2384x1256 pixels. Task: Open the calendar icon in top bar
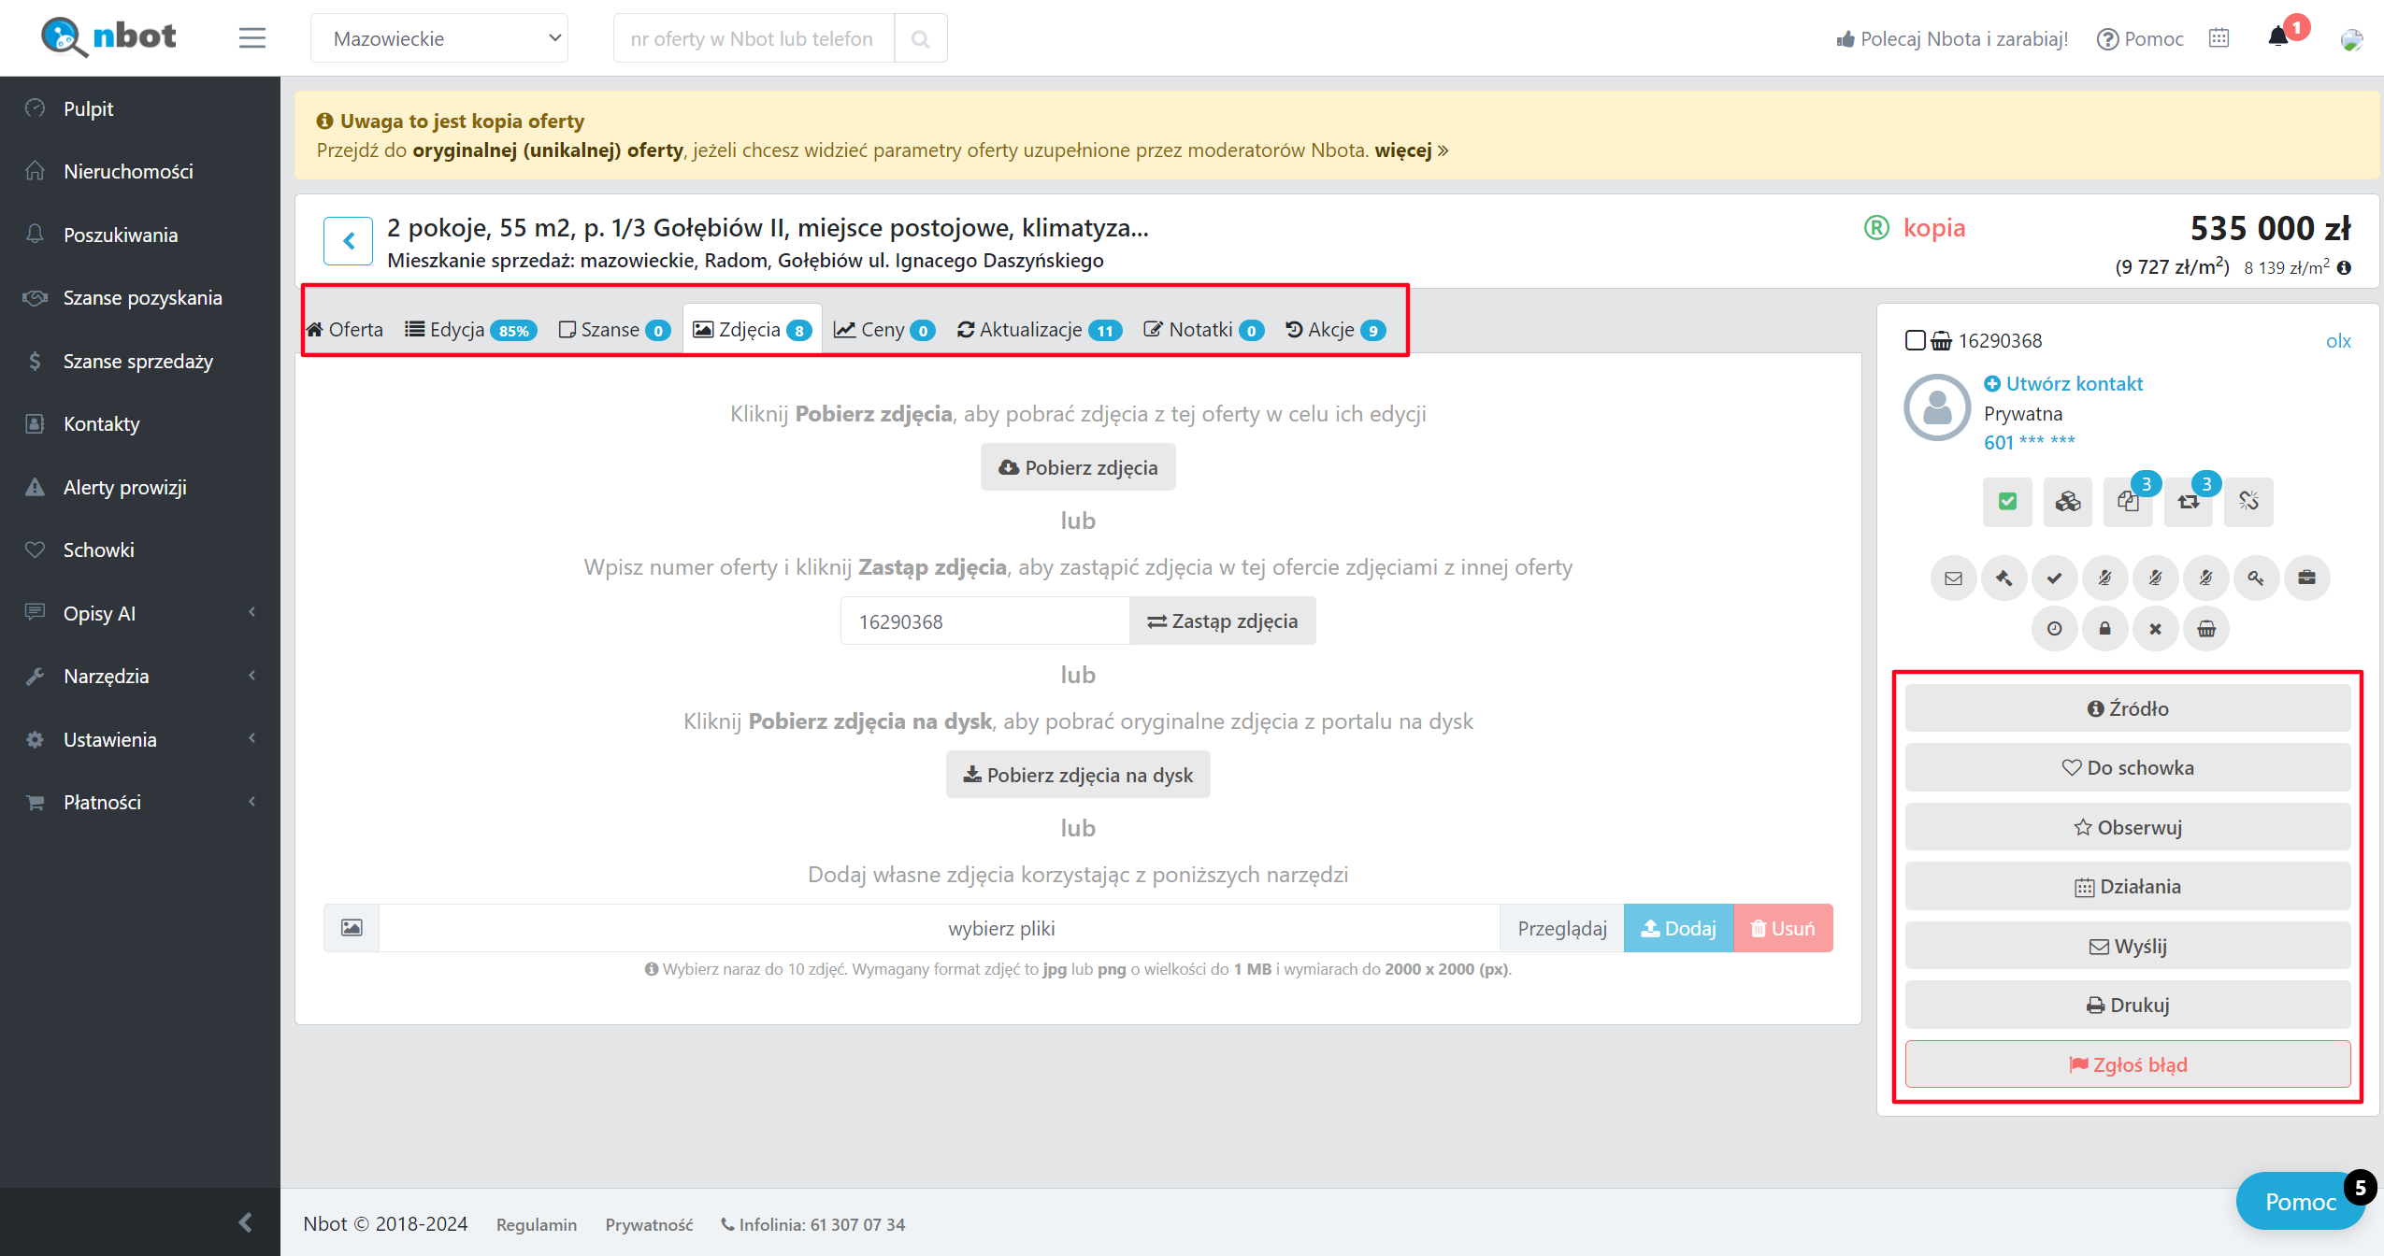coord(2219,38)
